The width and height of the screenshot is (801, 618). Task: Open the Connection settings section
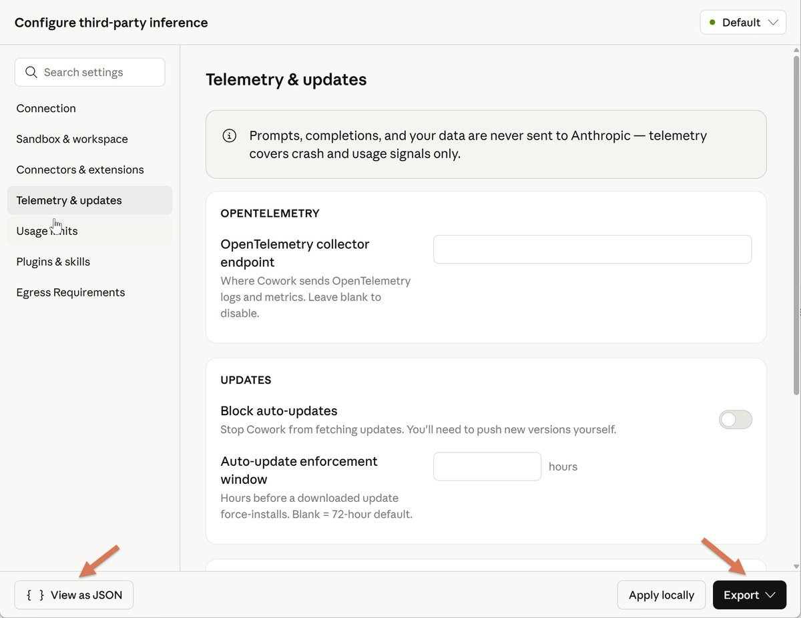[90, 108]
